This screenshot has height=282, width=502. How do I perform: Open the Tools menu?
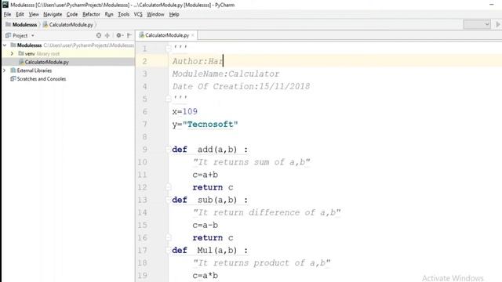pos(124,14)
